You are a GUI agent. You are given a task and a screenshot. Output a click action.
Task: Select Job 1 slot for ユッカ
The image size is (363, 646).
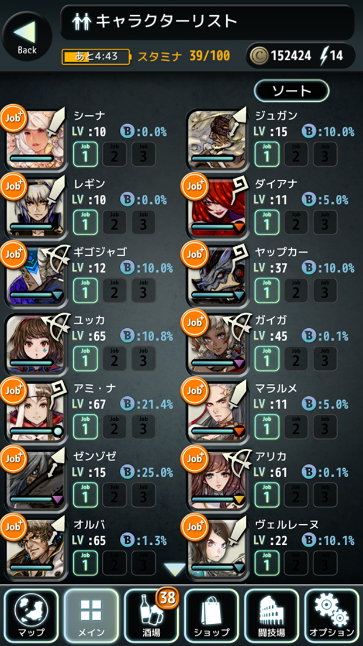[x=85, y=358]
